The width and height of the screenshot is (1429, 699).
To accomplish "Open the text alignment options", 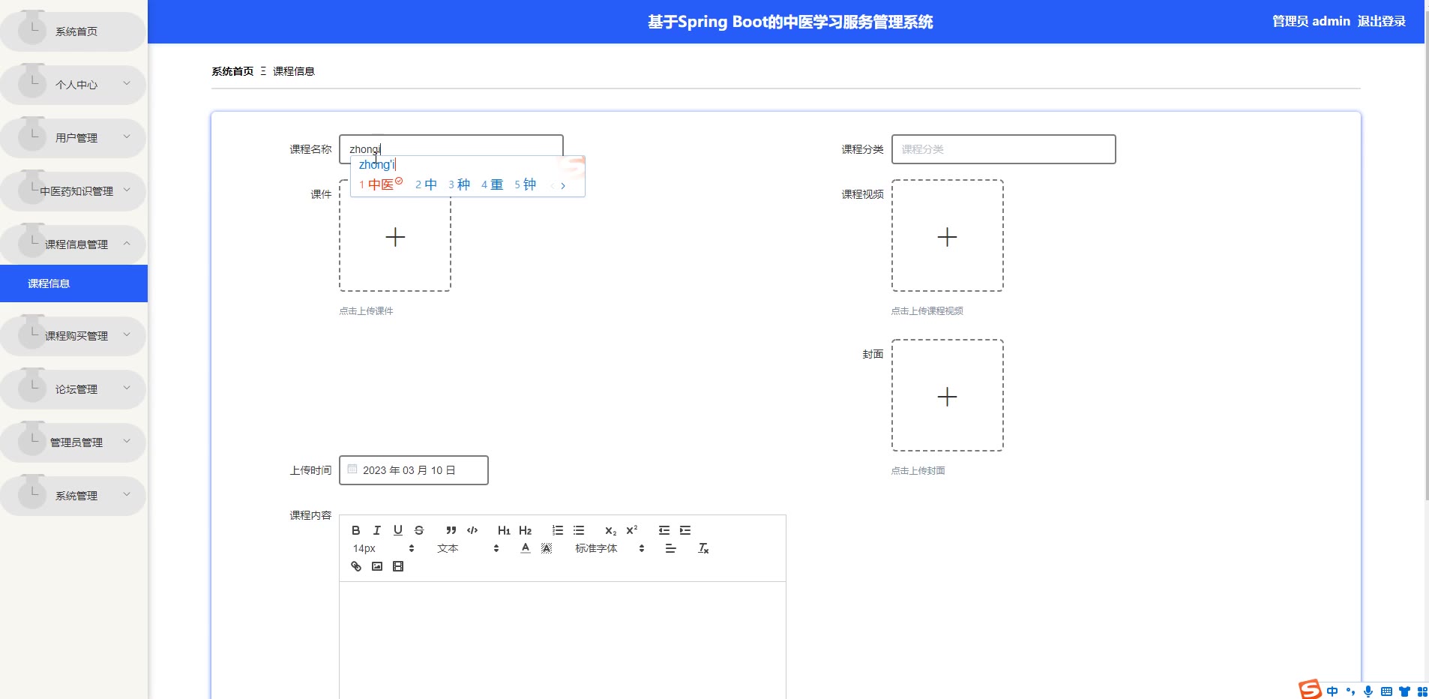I will pos(670,548).
